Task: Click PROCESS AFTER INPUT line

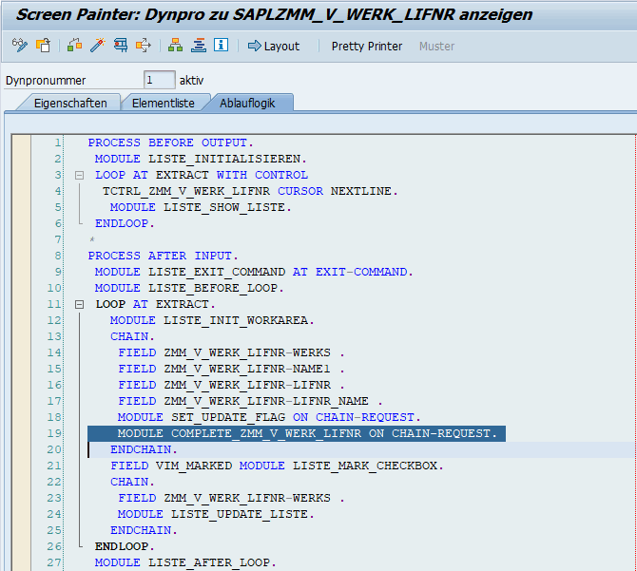Action: click(x=163, y=257)
